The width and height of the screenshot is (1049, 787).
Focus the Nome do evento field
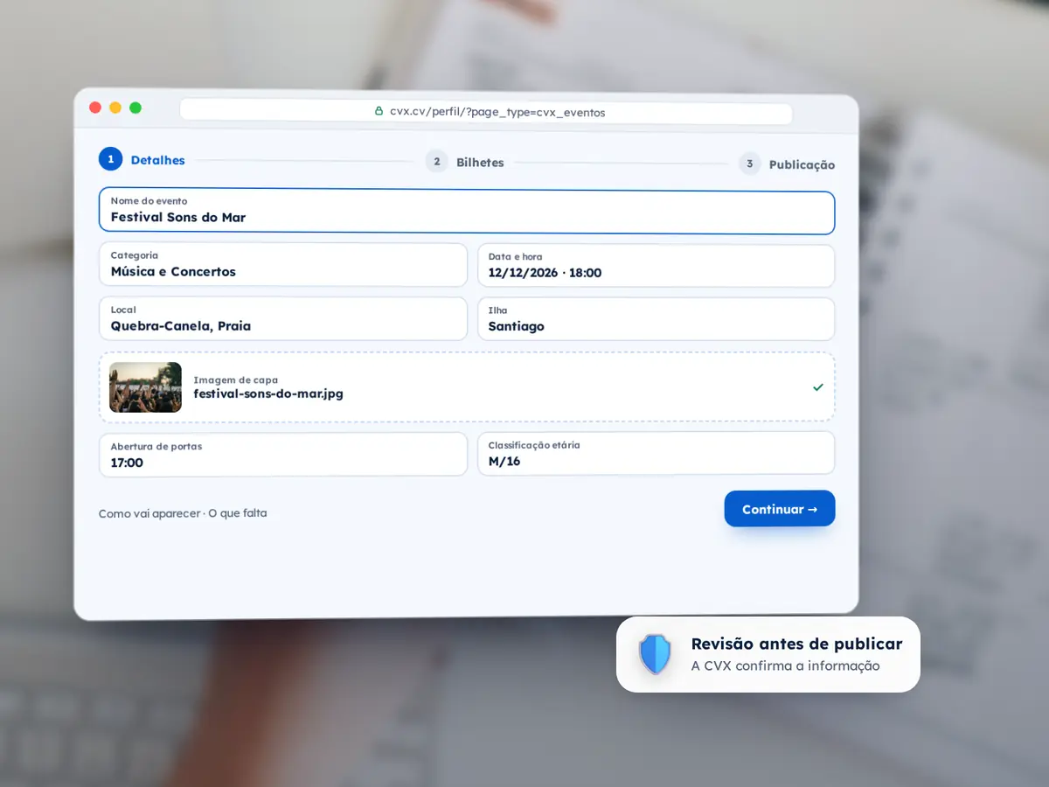tap(467, 211)
